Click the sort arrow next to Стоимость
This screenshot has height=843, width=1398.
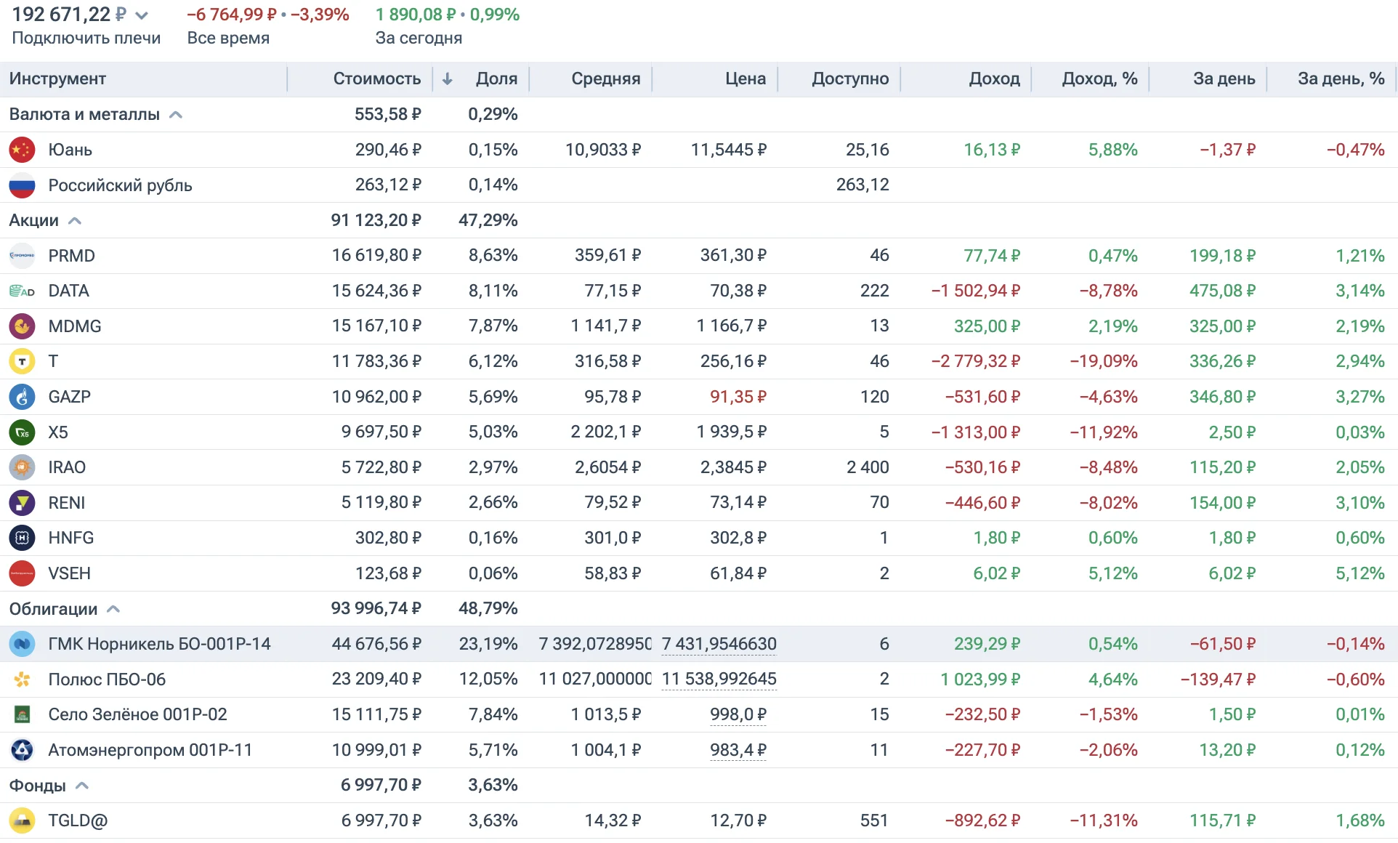448,78
